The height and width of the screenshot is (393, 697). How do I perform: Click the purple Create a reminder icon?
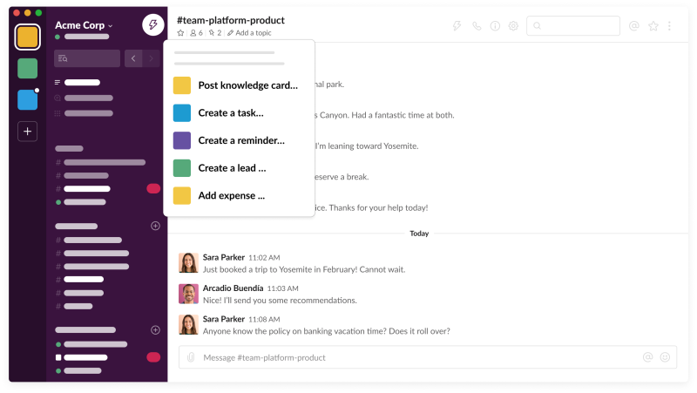(182, 140)
